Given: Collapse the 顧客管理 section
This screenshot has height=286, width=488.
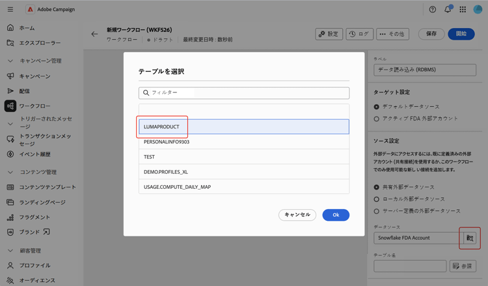Looking at the screenshot, I should 10,250.
